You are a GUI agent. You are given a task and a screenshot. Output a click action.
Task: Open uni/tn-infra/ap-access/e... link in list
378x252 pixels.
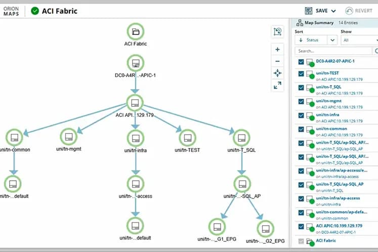point(342,170)
